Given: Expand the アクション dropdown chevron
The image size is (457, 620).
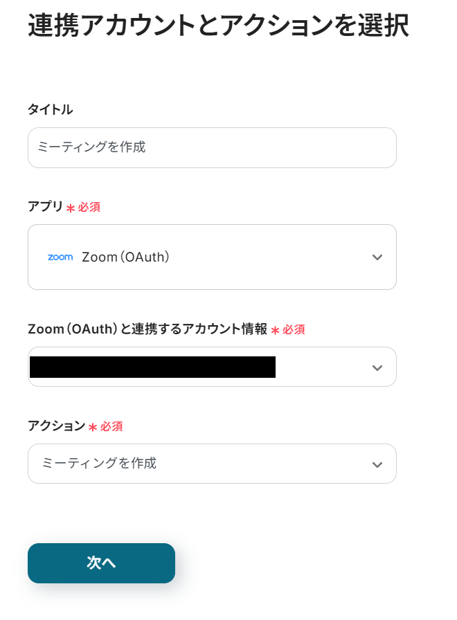Looking at the screenshot, I should (377, 464).
